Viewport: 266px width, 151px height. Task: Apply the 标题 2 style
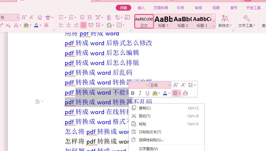pyautogui.click(x=183, y=21)
